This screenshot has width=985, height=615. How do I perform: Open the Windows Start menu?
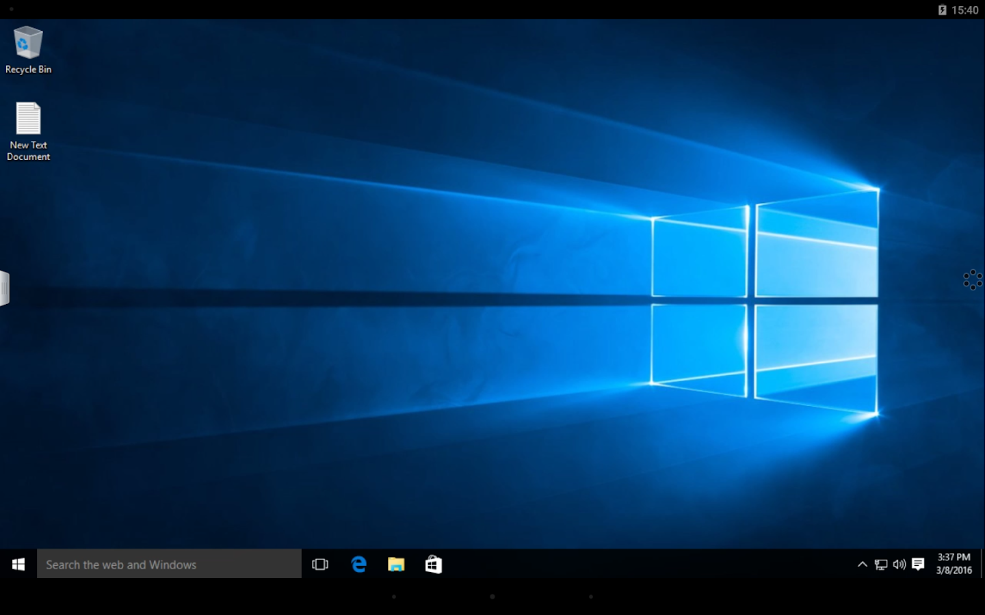point(18,564)
